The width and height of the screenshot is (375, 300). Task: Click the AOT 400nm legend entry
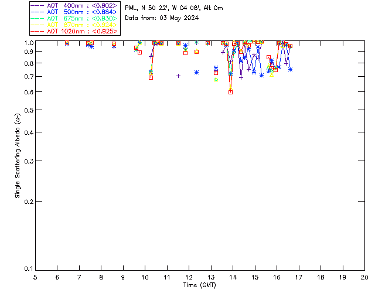[x=74, y=5]
